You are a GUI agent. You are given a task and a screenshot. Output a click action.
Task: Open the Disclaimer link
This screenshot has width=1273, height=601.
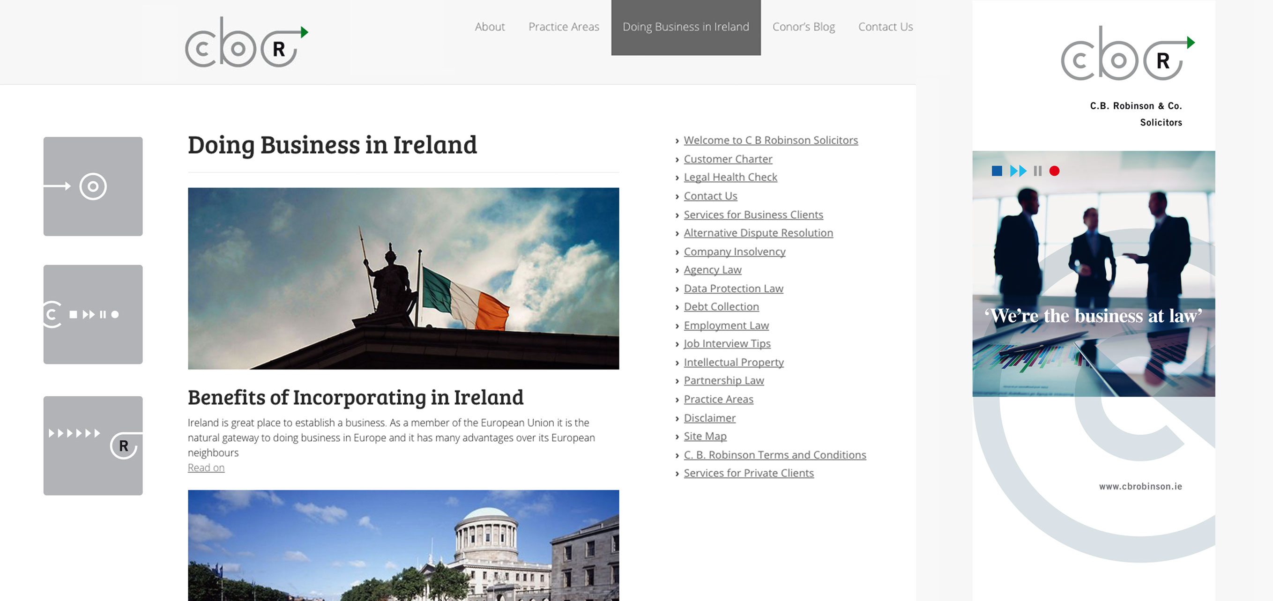click(x=710, y=418)
